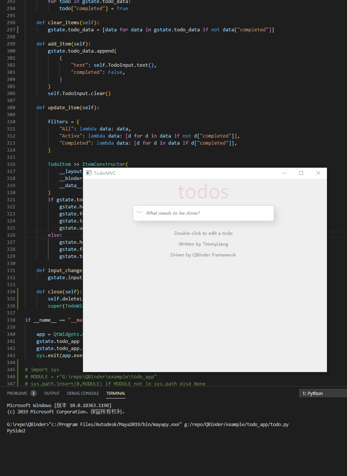Click the 'Microsoft Windows' version line in terminal

pos(59,405)
